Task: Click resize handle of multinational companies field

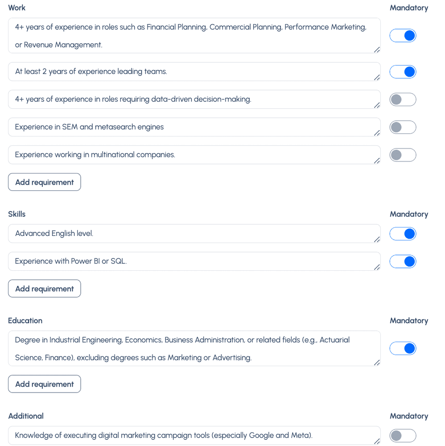Action: 377,161
